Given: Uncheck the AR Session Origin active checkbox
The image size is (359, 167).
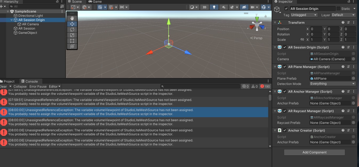Looking at the screenshot, I should coord(286,9).
